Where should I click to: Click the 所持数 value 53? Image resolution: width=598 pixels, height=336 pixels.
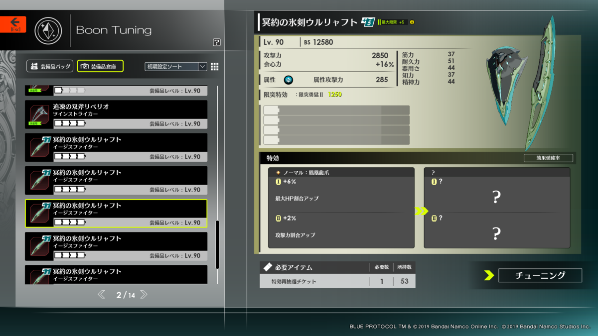click(x=404, y=281)
